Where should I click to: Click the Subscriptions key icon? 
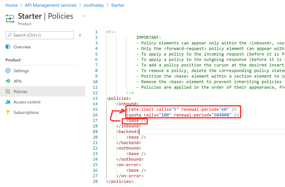coord(8,112)
